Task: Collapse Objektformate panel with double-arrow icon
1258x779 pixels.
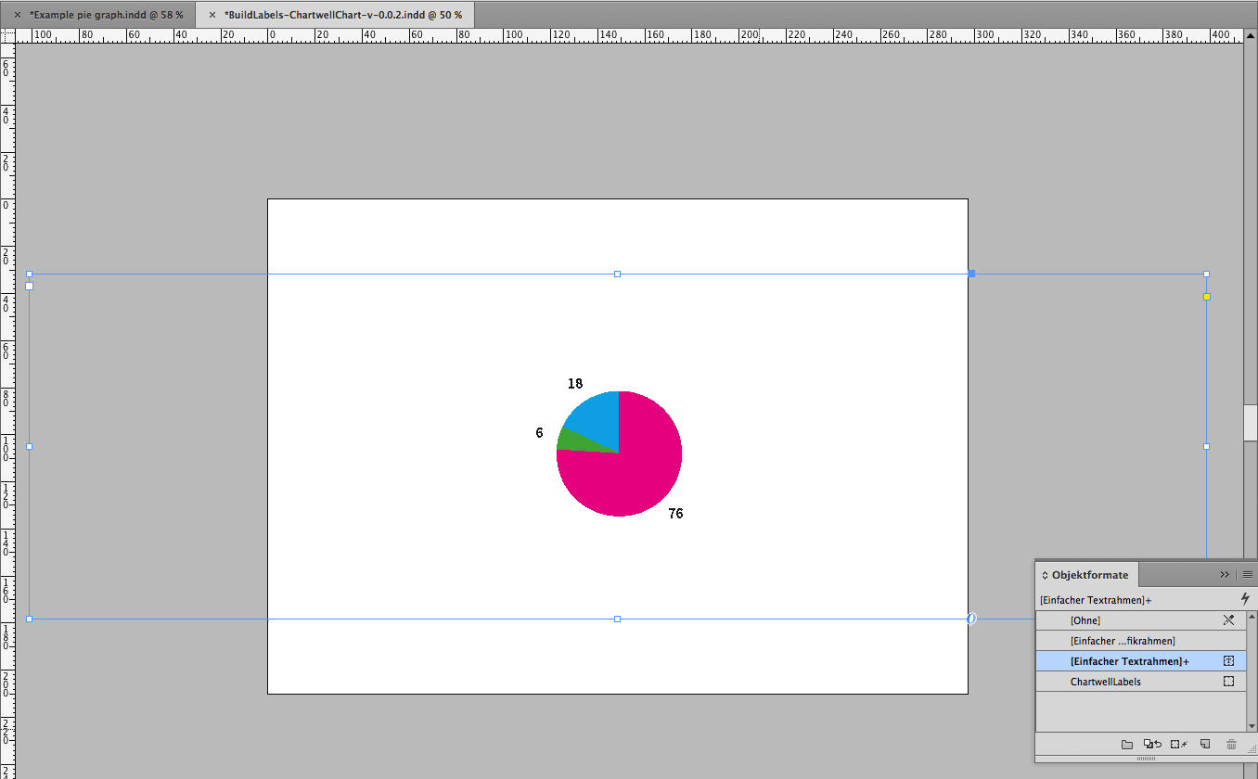Action: coord(1225,575)
